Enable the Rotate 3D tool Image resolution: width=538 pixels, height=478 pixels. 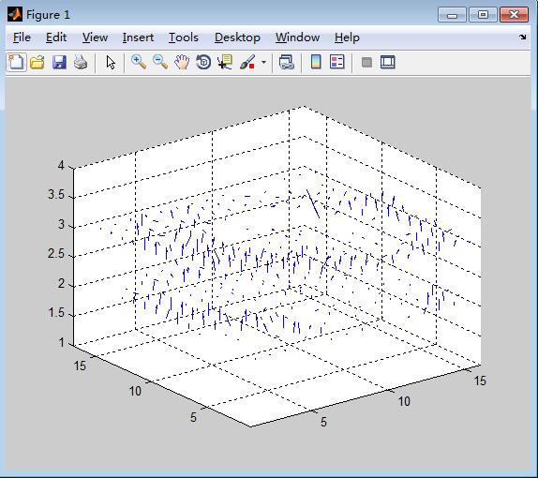pos(203,63)
